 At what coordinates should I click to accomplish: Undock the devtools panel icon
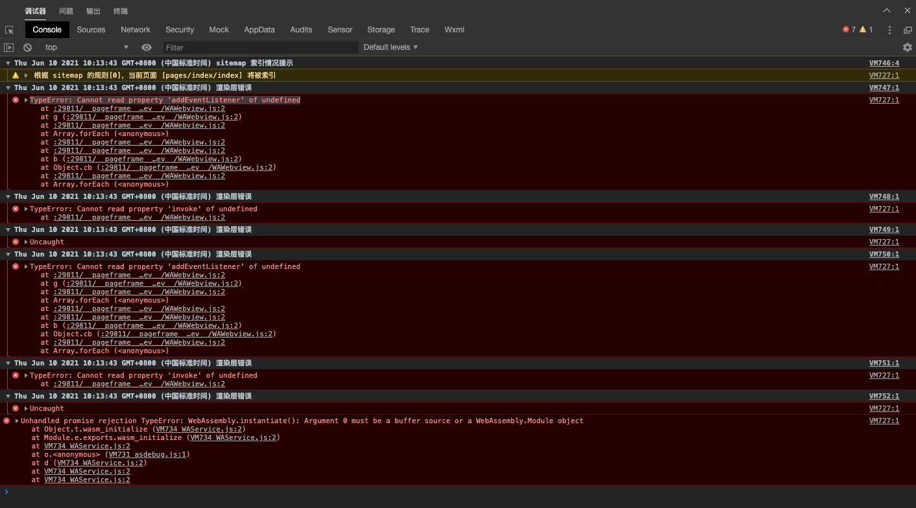pyautogui.click(x=908, y=30)
